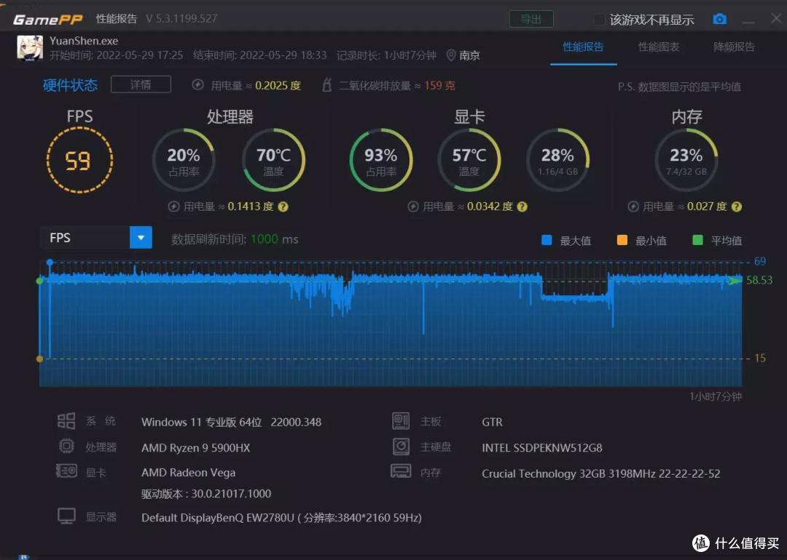Screen dimensions: 787x560
Task: Click the 58.53 average FPS value
Action: coord(759,280)
